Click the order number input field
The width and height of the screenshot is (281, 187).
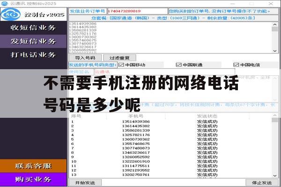coord(137,11)
